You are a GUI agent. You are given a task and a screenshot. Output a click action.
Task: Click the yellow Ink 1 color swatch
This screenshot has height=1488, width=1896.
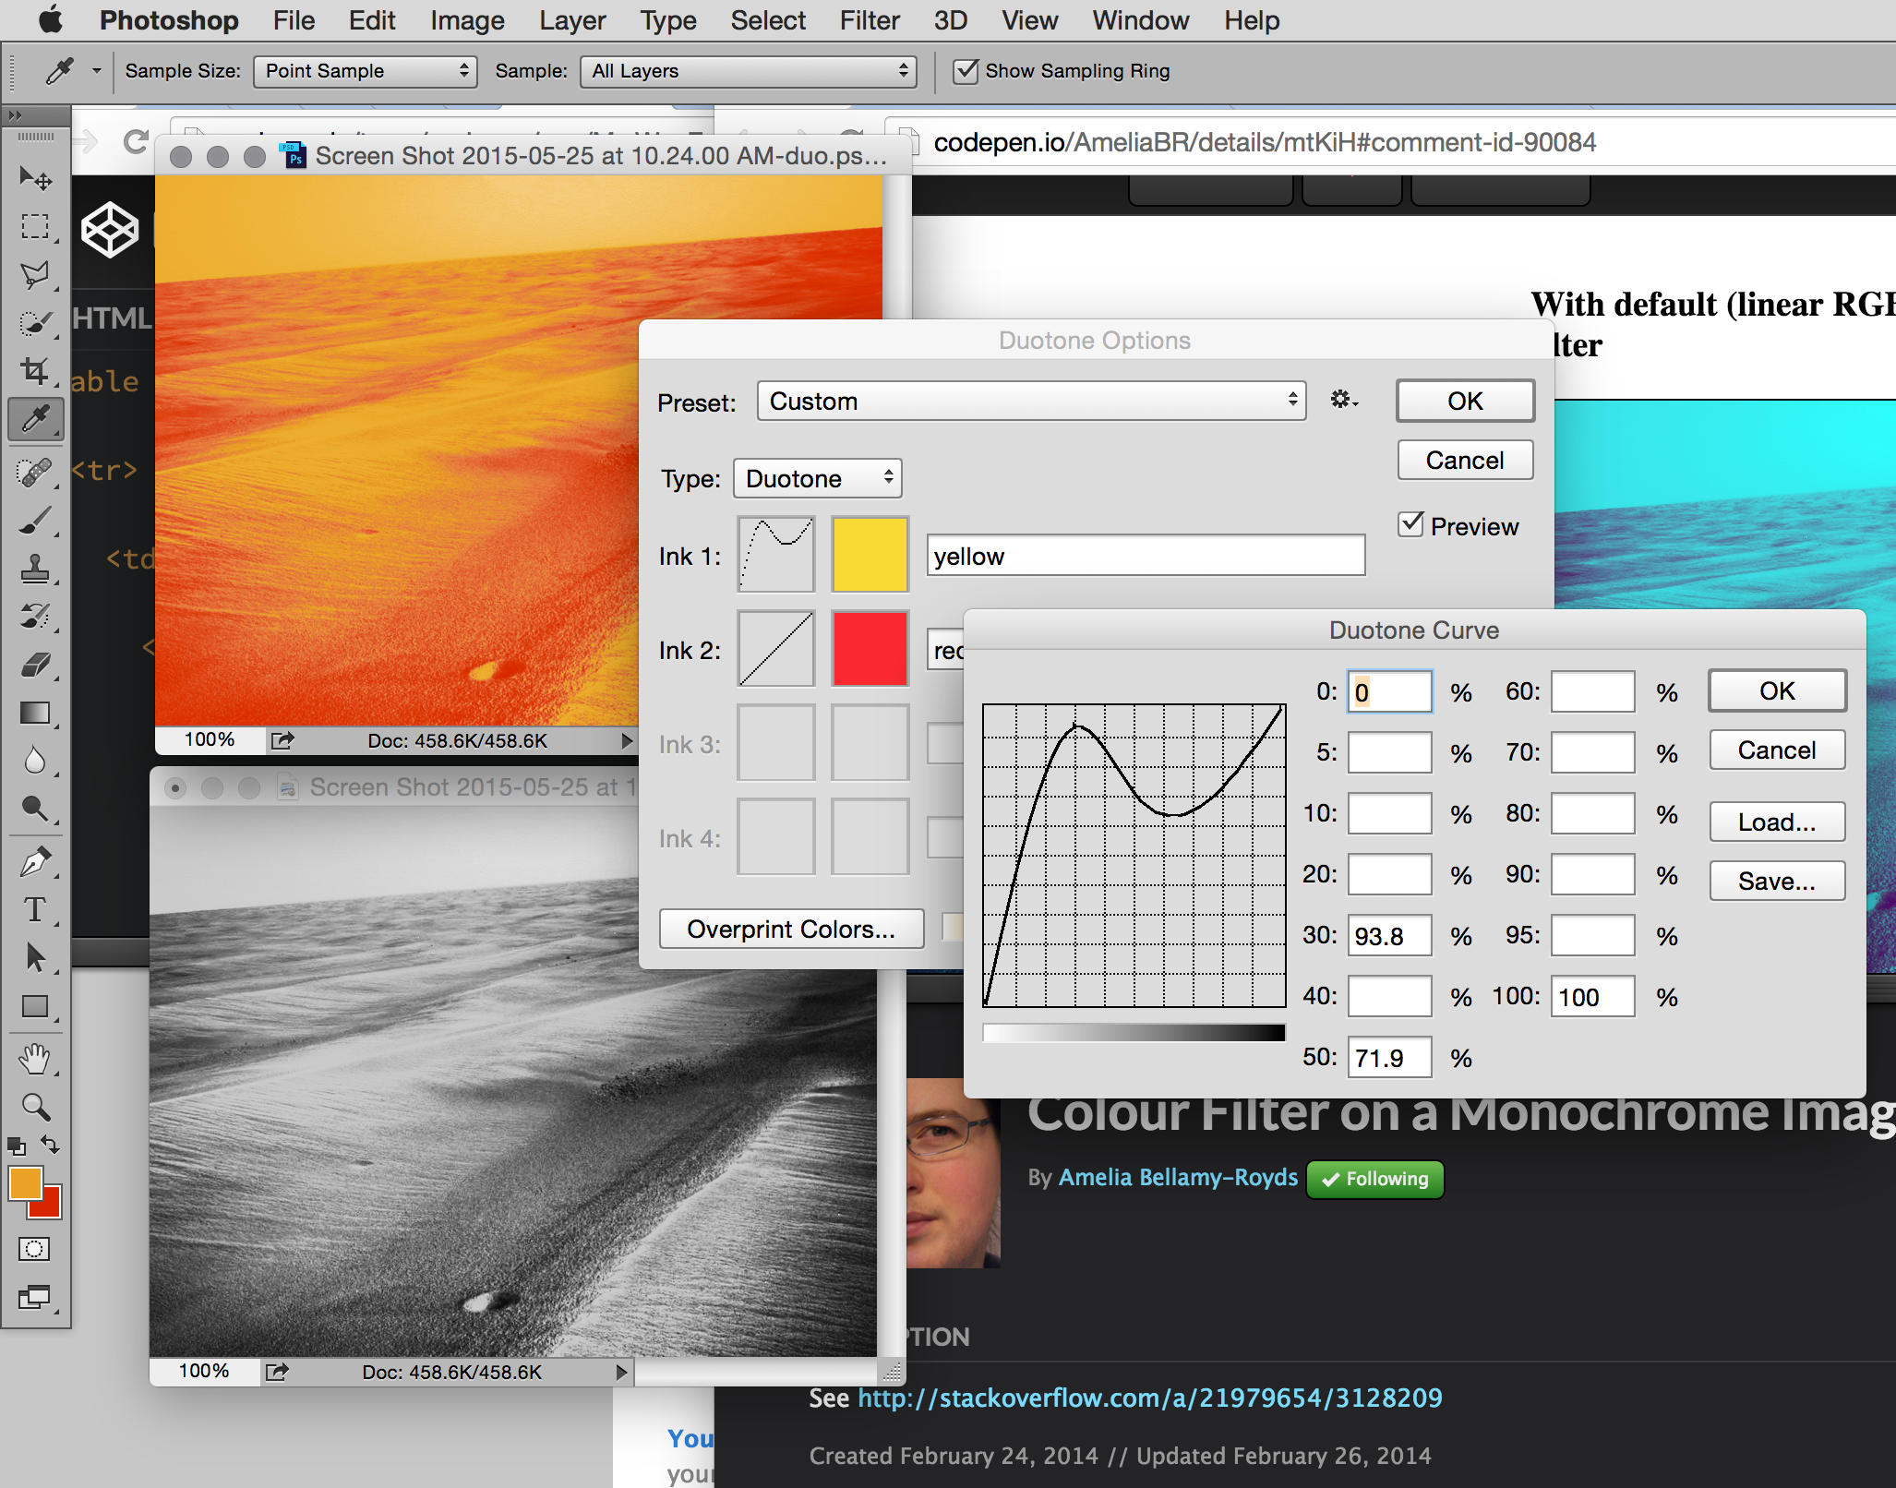870,555
